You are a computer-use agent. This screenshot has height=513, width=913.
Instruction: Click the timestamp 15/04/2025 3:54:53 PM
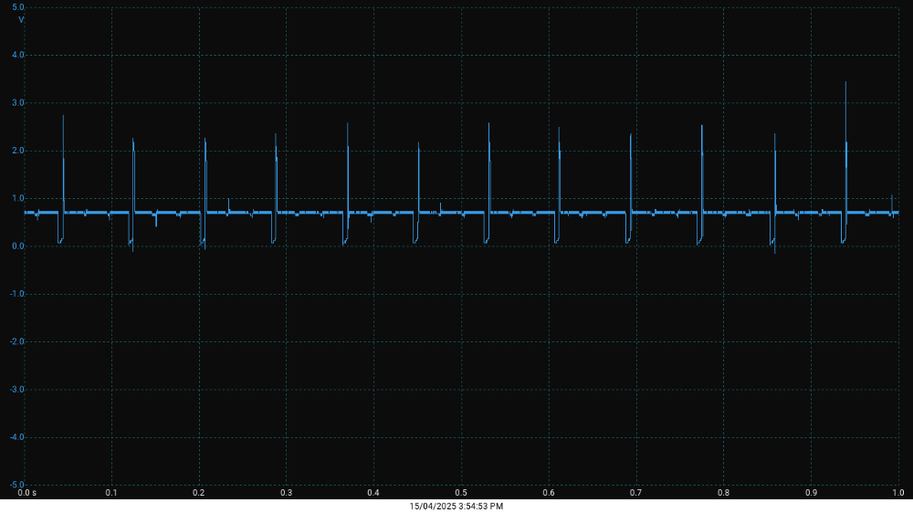(x=456, y=506)
